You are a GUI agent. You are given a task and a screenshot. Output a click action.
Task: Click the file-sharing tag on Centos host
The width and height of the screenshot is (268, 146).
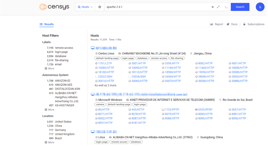click(177, 58)
